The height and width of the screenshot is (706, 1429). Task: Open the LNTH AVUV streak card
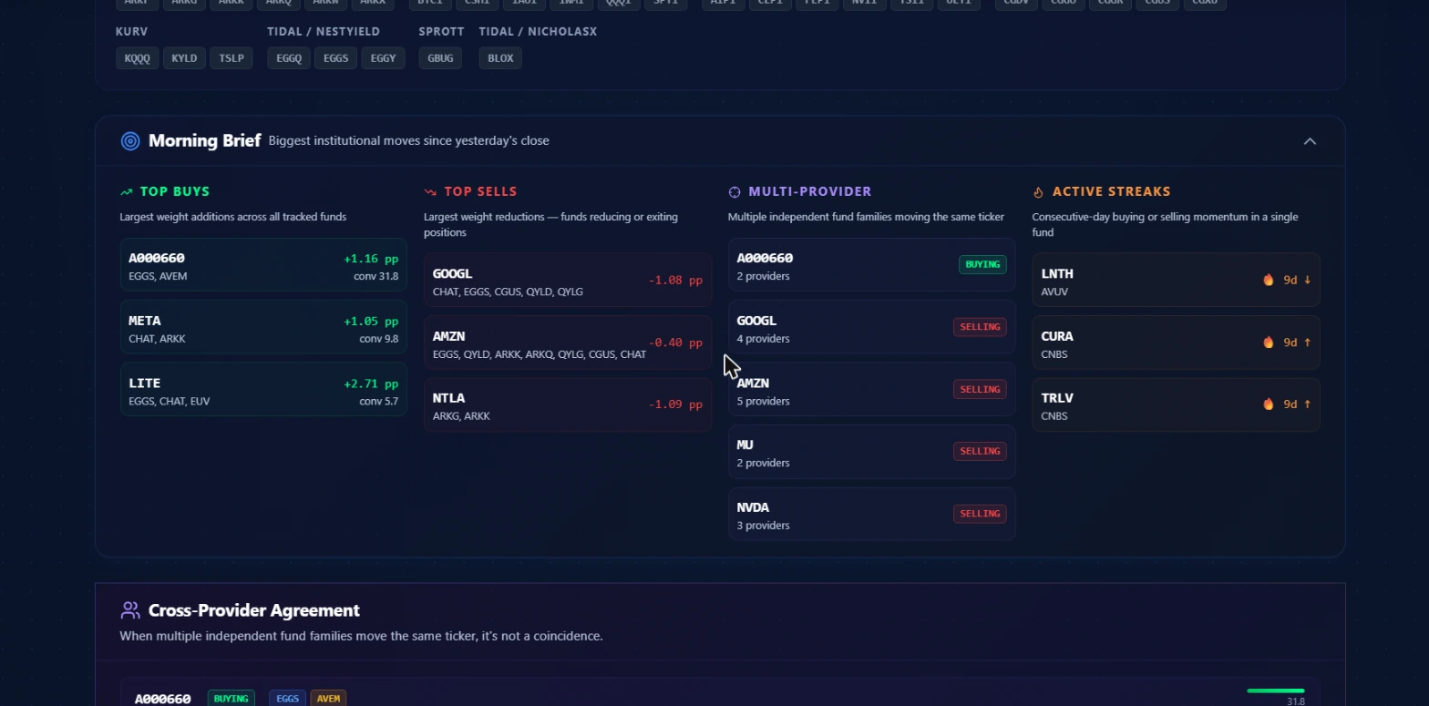coord(1176,281)
